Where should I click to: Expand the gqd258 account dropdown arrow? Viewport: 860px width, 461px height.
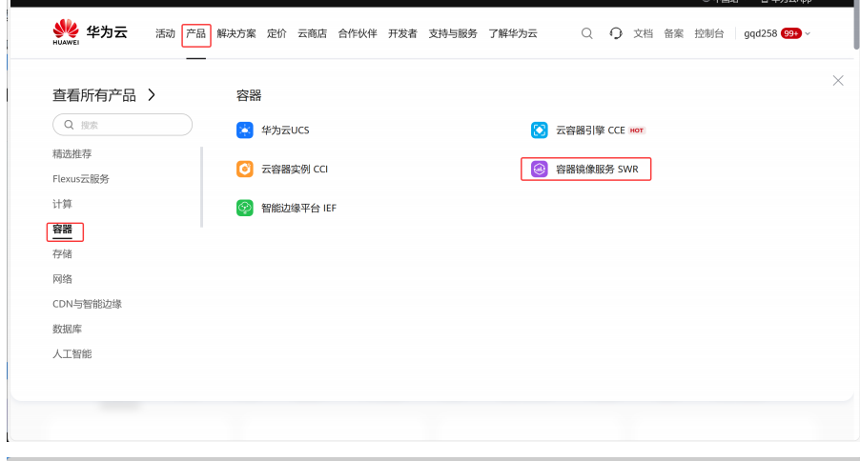(808, 34)
